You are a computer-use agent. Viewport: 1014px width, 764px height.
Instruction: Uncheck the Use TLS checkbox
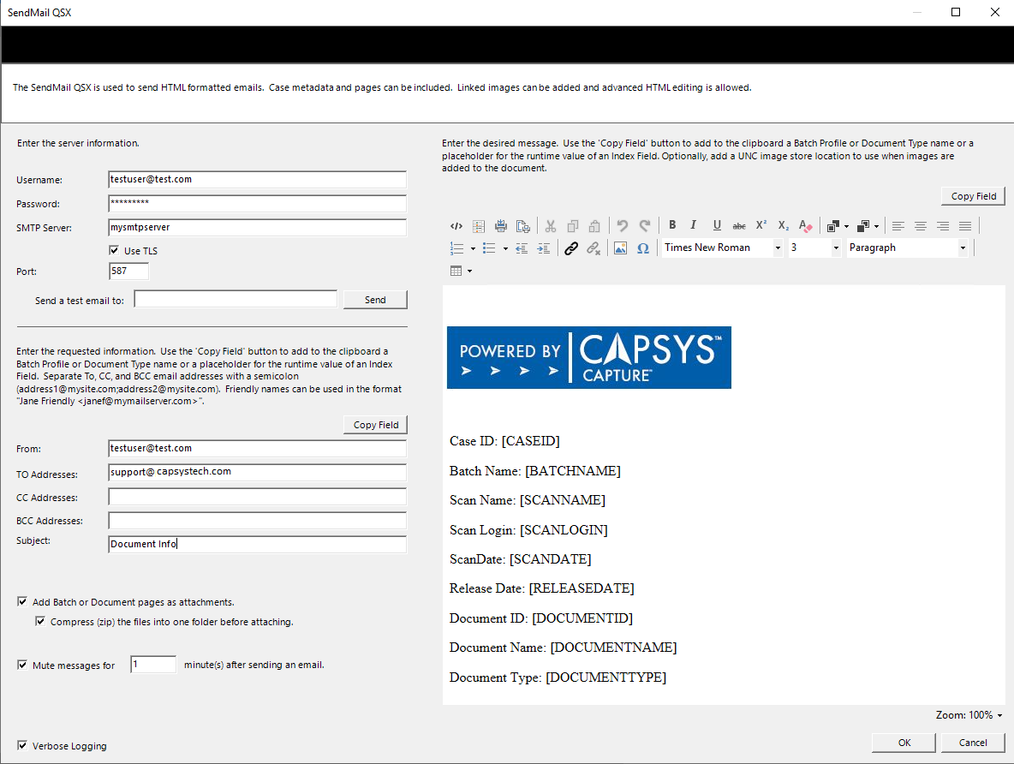click(x=114, y=250)
